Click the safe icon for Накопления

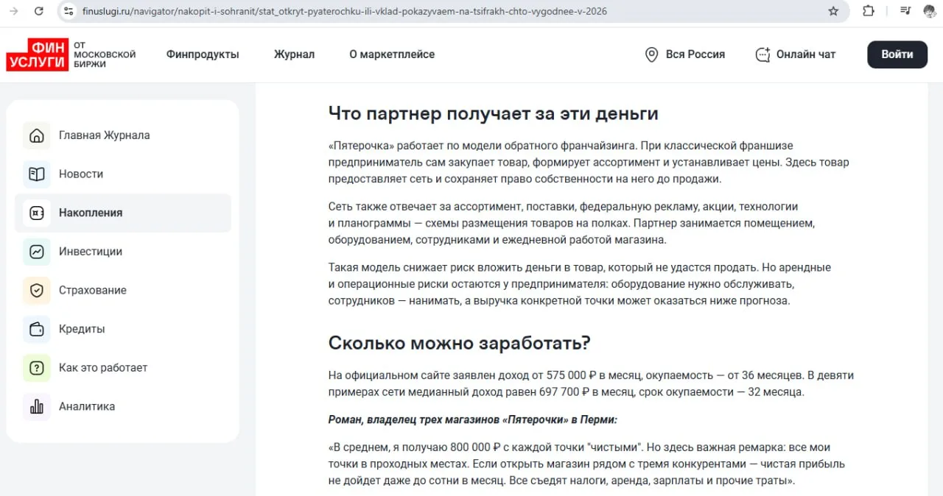(x=37, y=213)
